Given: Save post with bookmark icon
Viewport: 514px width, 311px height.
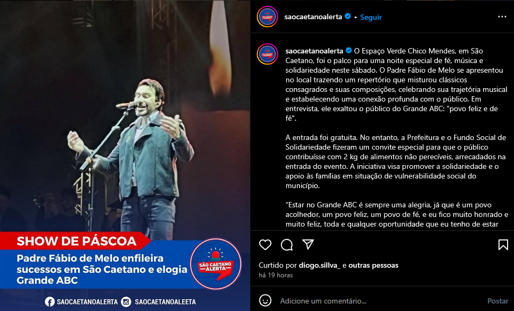Looking at the screenshot, I should [503, 245].
